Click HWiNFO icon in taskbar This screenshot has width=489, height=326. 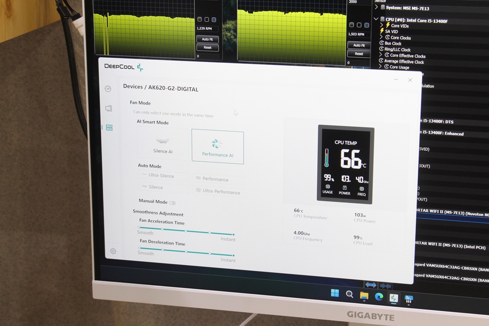tap(409, 299)
